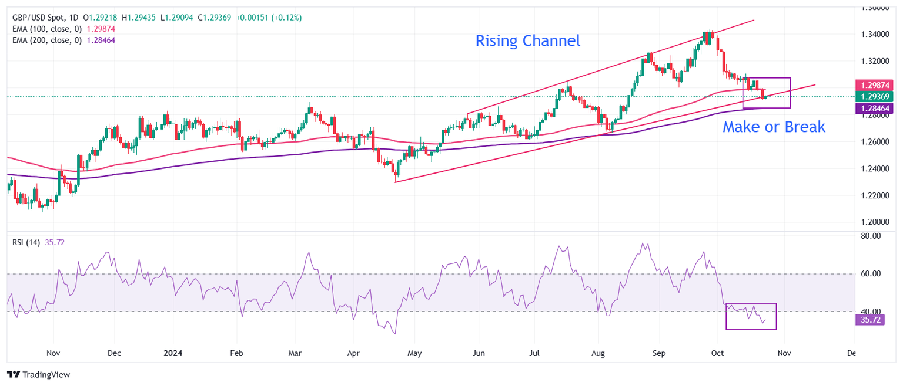Viewport: 903px width, 386px height.
Task: Select the "Make or Break" text annotation
Action: coord(774,126)
